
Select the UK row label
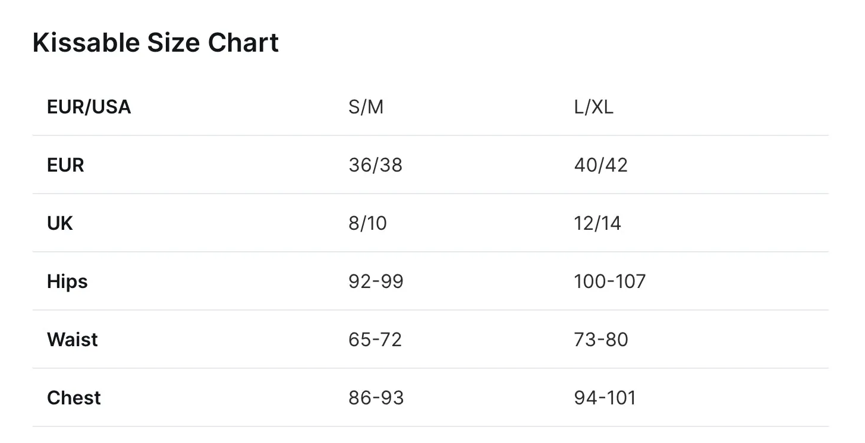59,223
